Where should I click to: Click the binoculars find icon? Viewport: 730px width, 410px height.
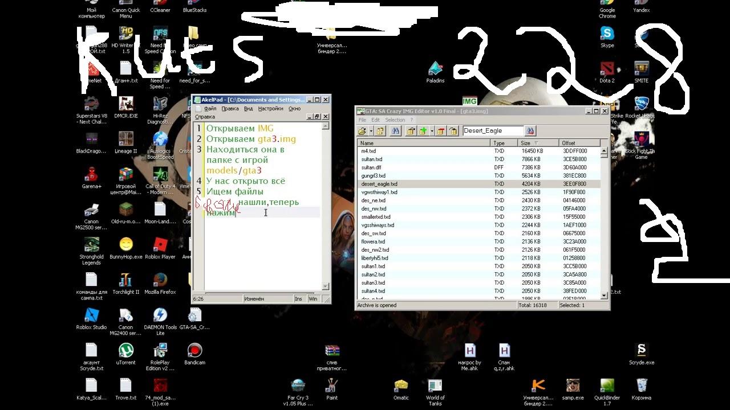[395, 131]
